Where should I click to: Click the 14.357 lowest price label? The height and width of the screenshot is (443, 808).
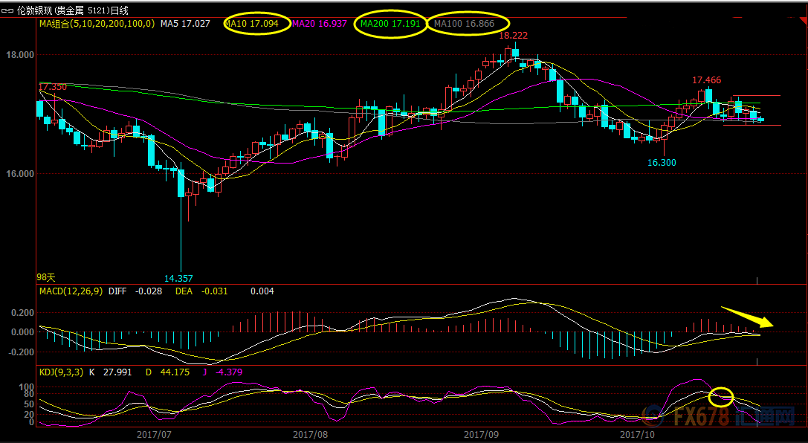click(x=178, y=279)
